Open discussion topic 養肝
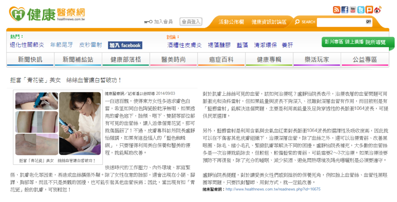 tap(287, 45)
